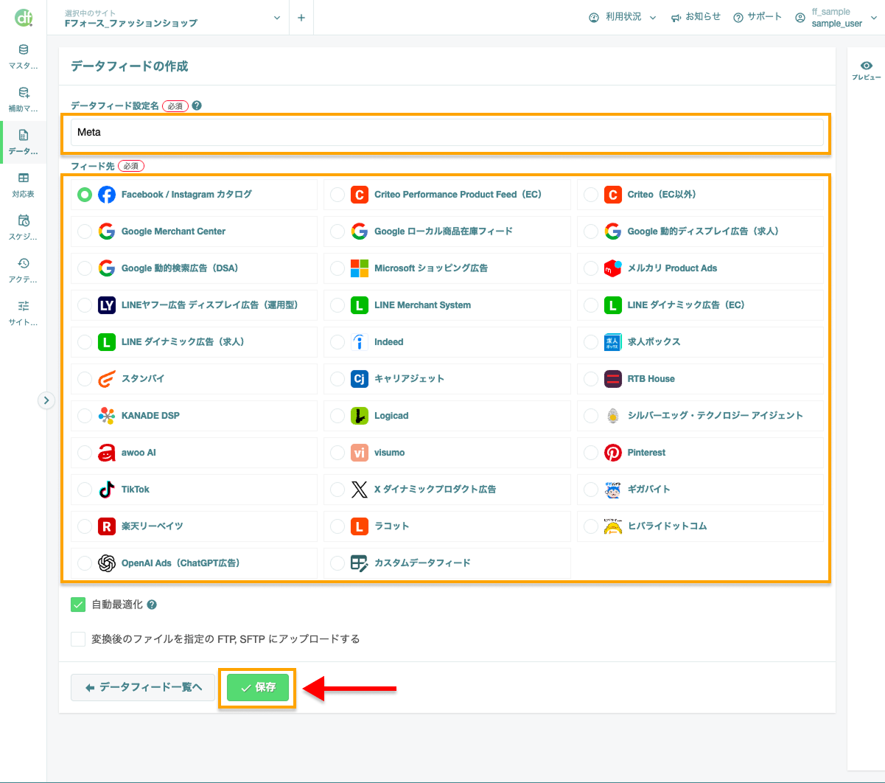Viewport: 885px width, 783px height.
Task: Click the TikTok logo icon
Action: tap(107, 490)
